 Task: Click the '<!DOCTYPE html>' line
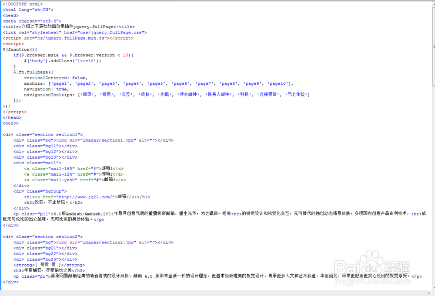tap(23, 4)
